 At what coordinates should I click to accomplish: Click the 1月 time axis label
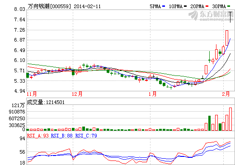pos(153,94)
